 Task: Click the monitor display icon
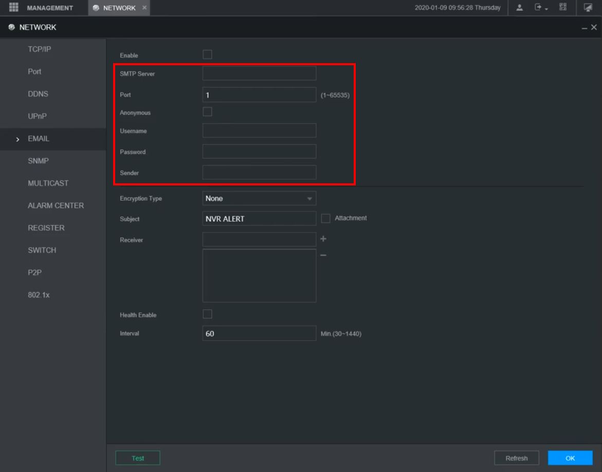pos(588,8)
